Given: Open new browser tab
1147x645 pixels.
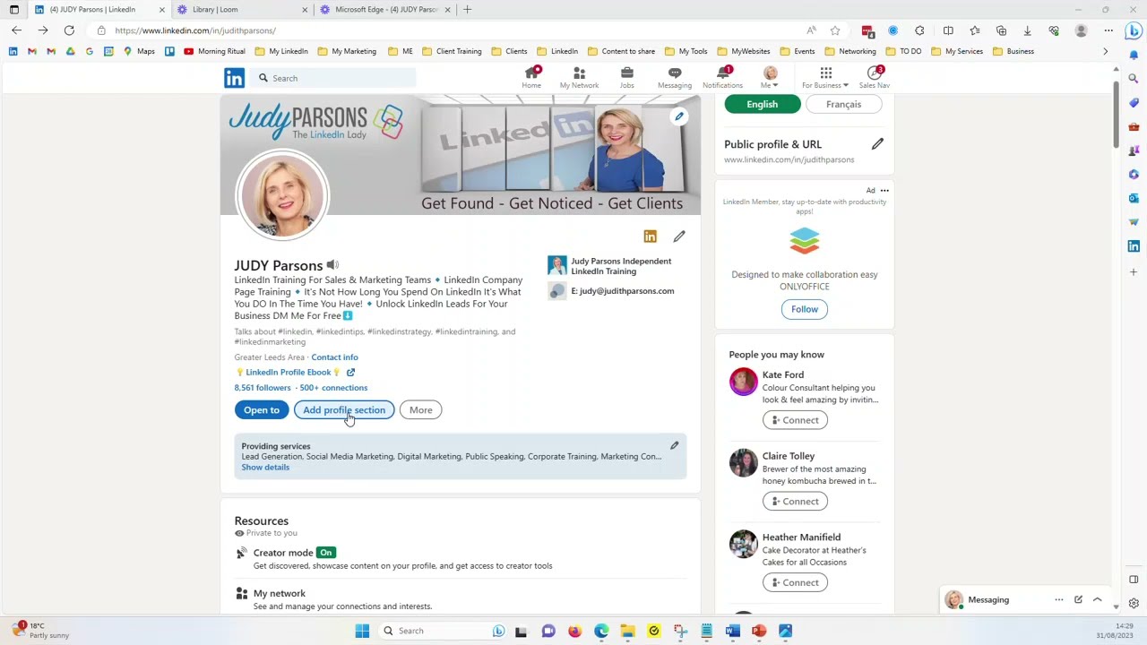Looking at the screenshot, I should [467, 9].
